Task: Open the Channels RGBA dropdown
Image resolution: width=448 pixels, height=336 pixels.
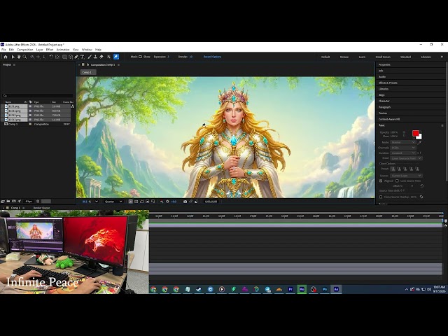Action: point(403,148)
